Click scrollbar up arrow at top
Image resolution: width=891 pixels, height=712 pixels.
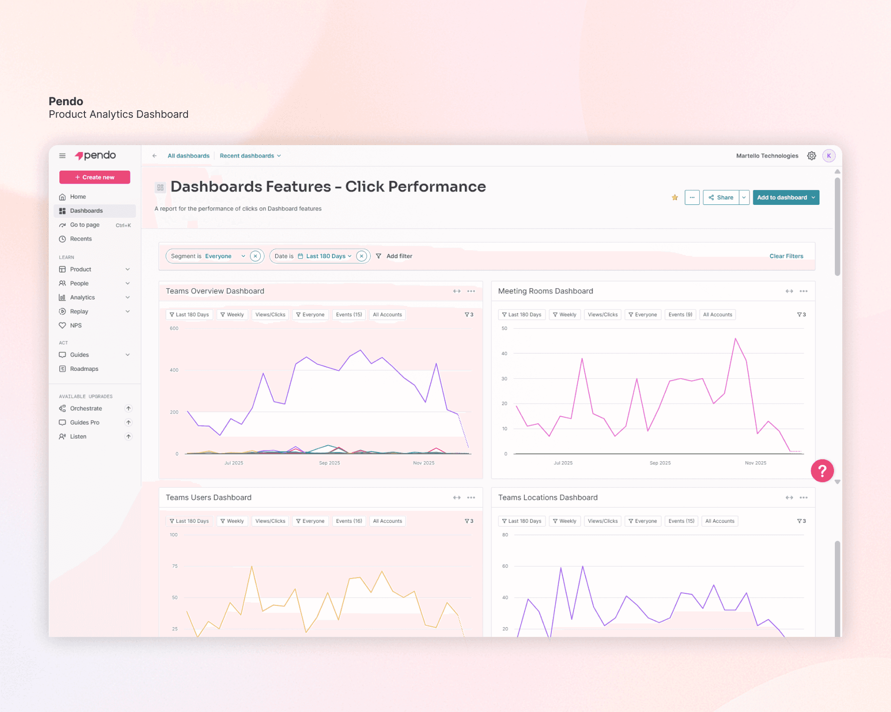[837, 172]
